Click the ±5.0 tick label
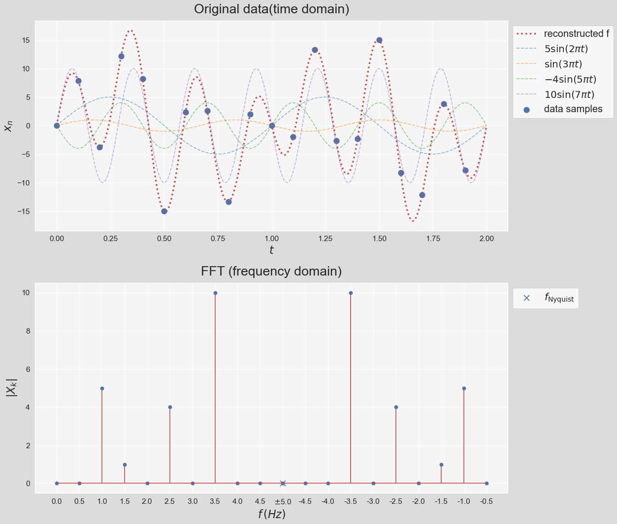Viewport: 617px width, 524px height. [283, 501]
